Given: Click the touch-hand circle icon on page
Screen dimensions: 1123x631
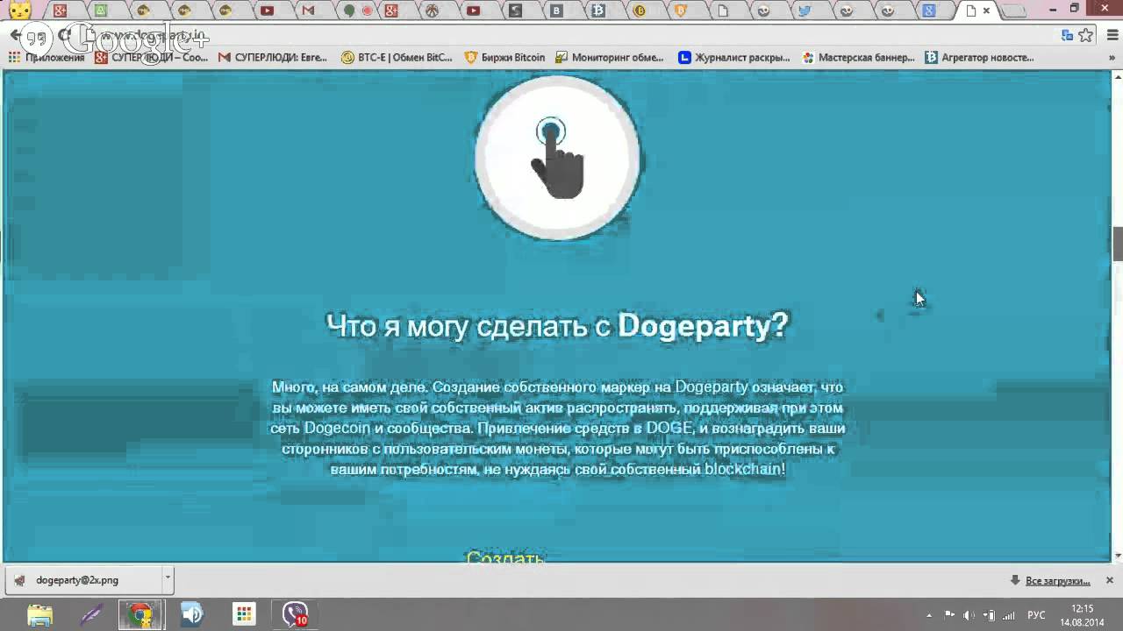Looking at the screenshot, I should tap(557, 158).
